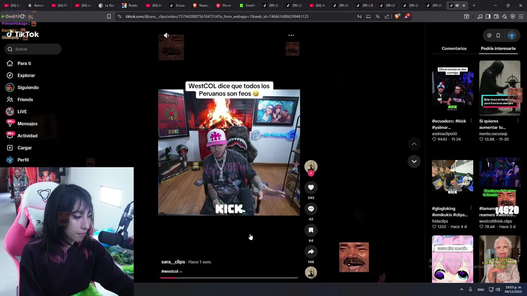The image size is (527, 296).
Task: Click TikTok coins icon in header
Action: 489,35
